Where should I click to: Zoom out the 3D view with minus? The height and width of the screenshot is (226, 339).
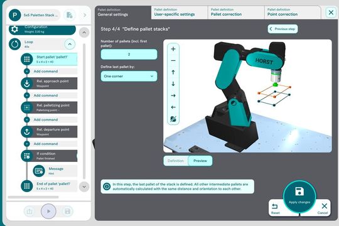click(173, 60)
